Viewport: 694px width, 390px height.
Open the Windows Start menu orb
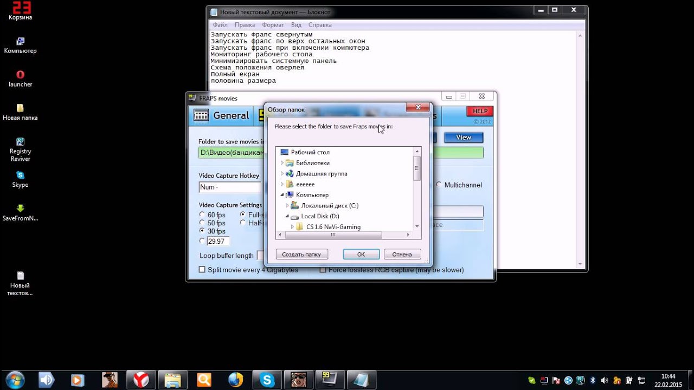(15, 379)
